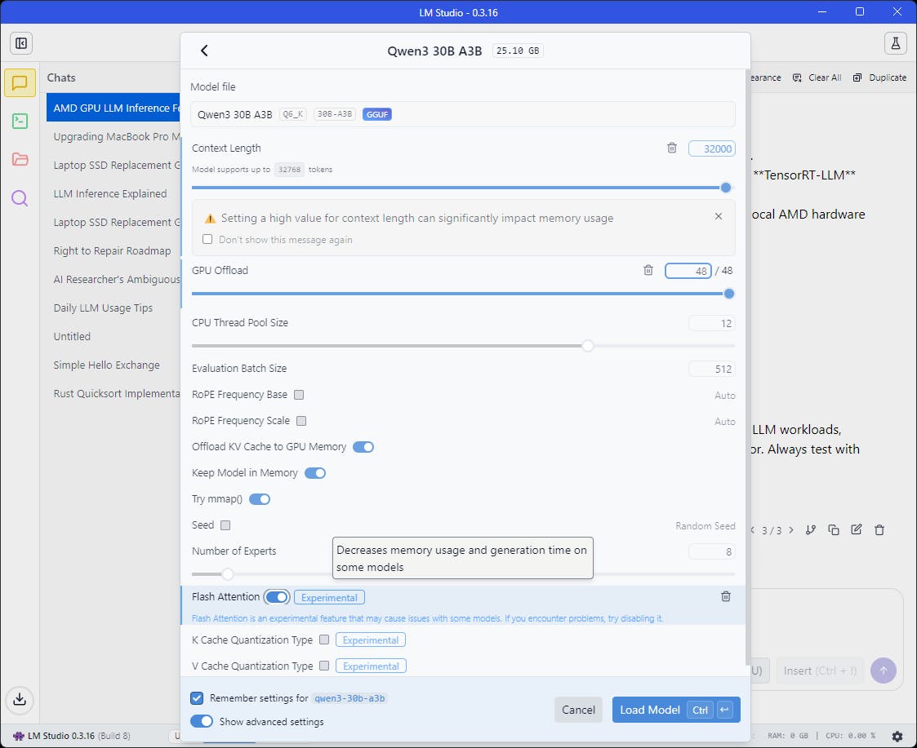Click the Duplicate chat icon
Screen dimensions: 917x748
857,77
